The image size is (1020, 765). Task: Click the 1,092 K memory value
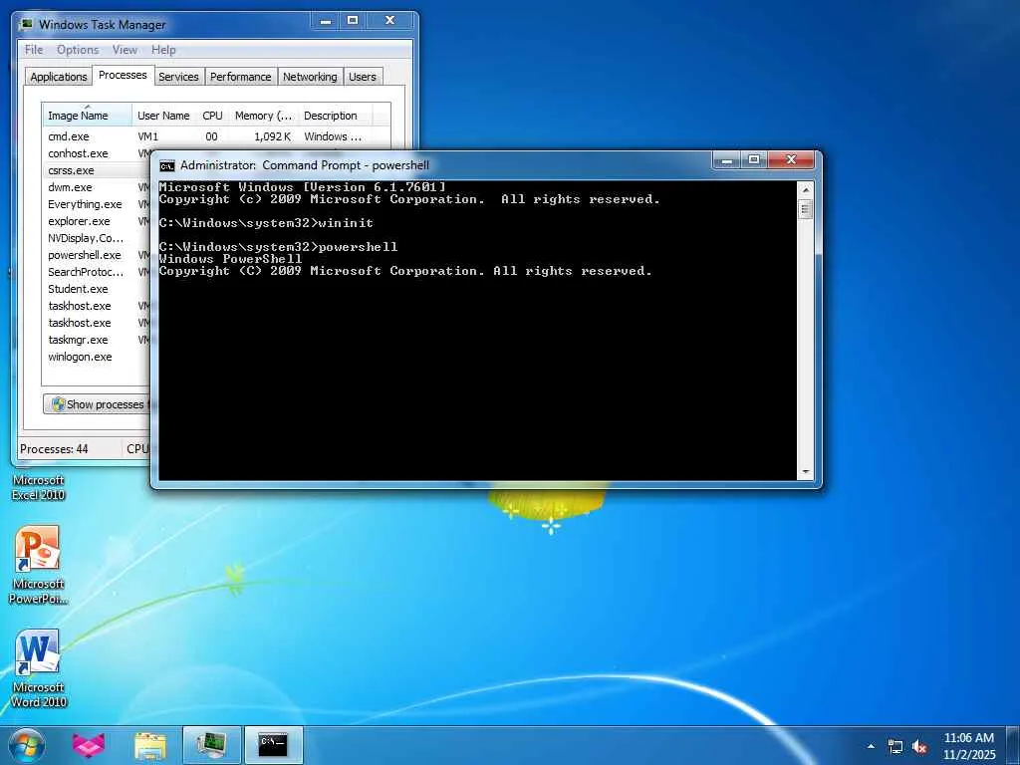(x=273, y=136)
